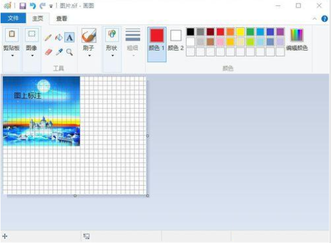This screenshot has height=243, width=331.
Task: Select the Fill with color bucket tool
Action: click(x=59, y=37)
